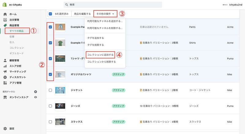Toggle the select-all checkbox in bulk bar
Screen dimensions: 245x134
[x=50, y=14]
